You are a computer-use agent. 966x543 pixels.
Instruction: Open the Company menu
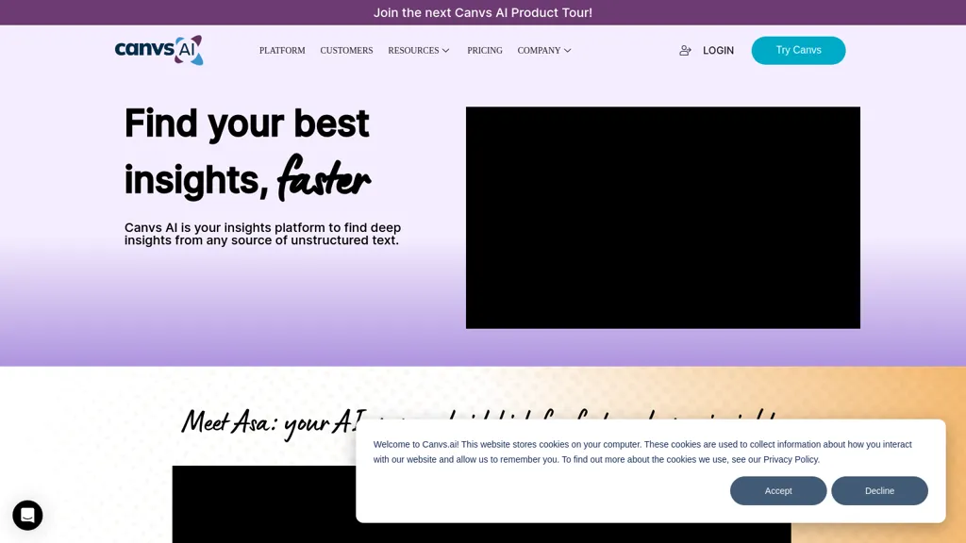pyautogui.click(x=539, y=51)
